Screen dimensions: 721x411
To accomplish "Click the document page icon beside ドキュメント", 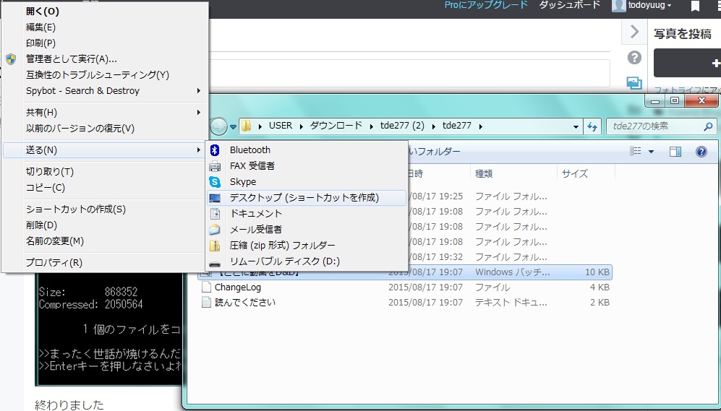I will click(215, 214).
